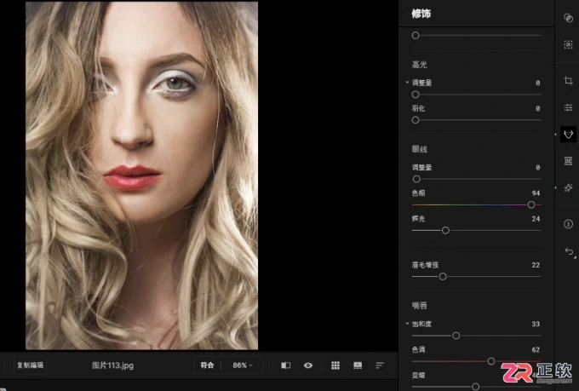Screen dimensions: 579x391
Task: Open the 86% zoom dropdown
Action: point(242,365)
